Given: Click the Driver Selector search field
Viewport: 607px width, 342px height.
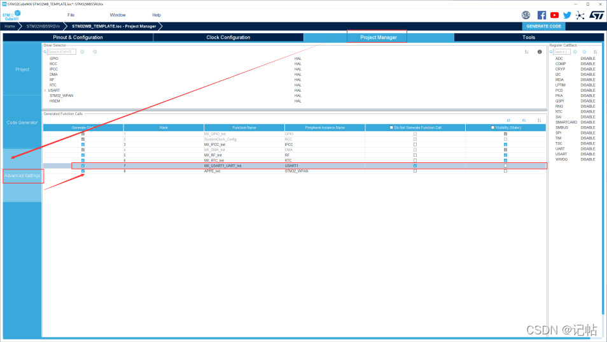Looking at the screenshot, I should [x=62, y=52].
